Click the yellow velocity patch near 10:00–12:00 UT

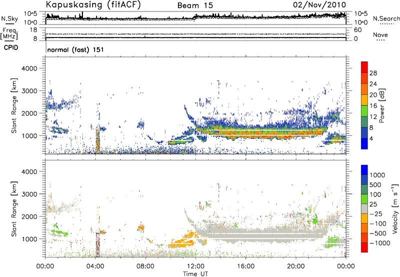(182, 240)
